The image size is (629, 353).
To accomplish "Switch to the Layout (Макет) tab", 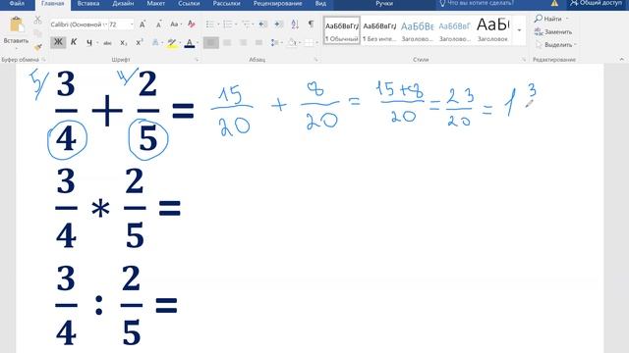I will tap(155, 3).
